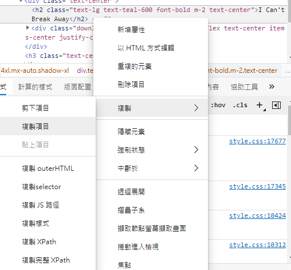The image size is (291, 270).
Task: Toggle the :hov element state panel
Action: [x=218, y=105]
